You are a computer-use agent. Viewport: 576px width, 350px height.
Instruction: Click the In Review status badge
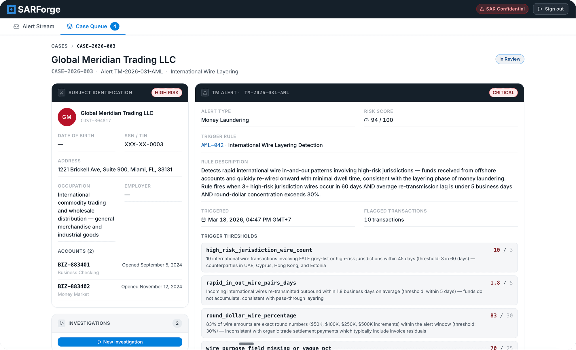click(509, 59)
